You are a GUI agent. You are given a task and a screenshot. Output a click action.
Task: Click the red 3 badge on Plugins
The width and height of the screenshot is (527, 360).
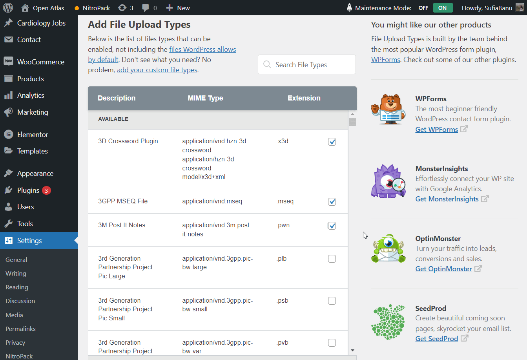[46, 190]
